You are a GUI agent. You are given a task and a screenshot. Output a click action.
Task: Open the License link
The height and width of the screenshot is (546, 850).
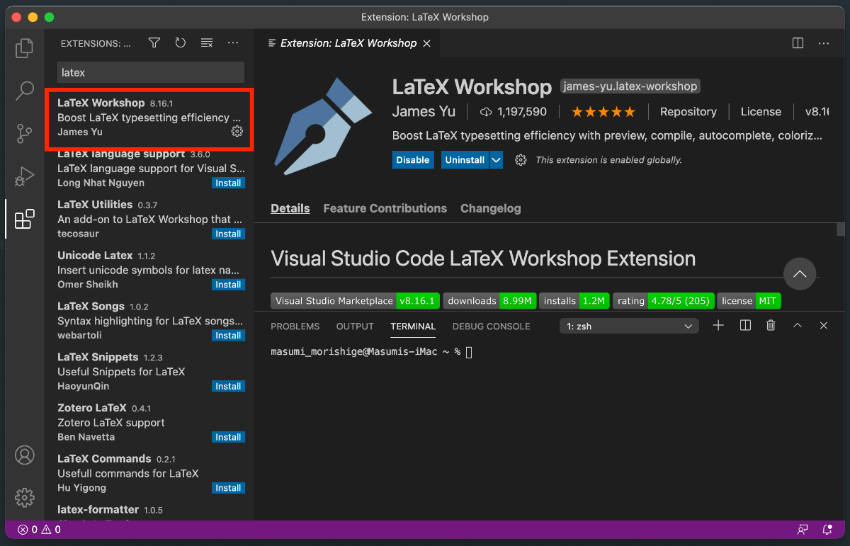pyautogui.click(x=761, y=112)
